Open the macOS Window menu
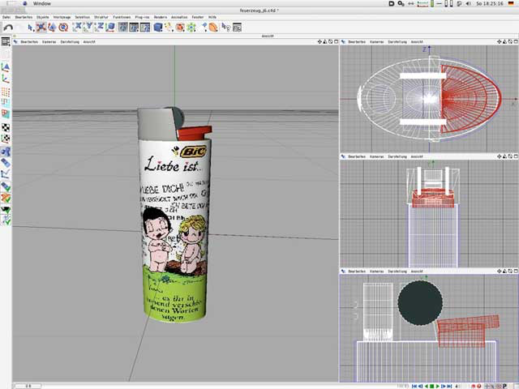The width and height of the screenshot is (519, 389). tap(41, 4)
